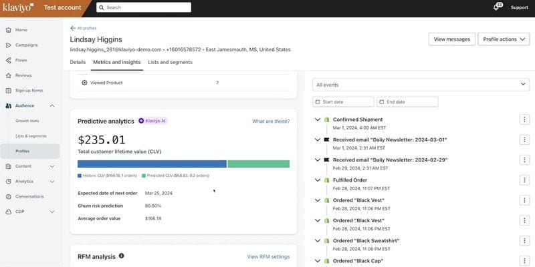The height and width of the screenshot is (267, 535).
Task: Click the Historic CLV legend swatch
Action: pyautogui.click(x=80, y=176)
